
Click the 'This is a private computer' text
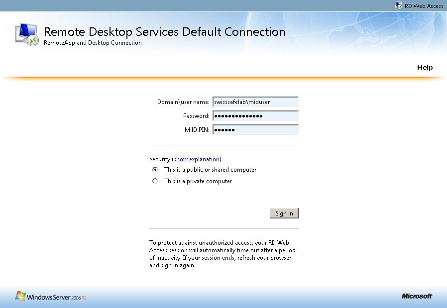(x=198, y=181)
